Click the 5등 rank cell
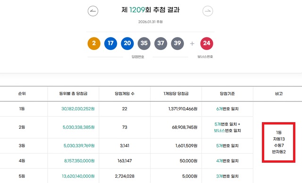Image resolution: width=302 pixels, height=183 pixels. pos(22,176)
